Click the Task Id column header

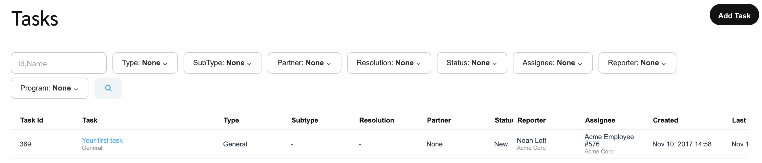pyautogui.click(x=32, y=120)
